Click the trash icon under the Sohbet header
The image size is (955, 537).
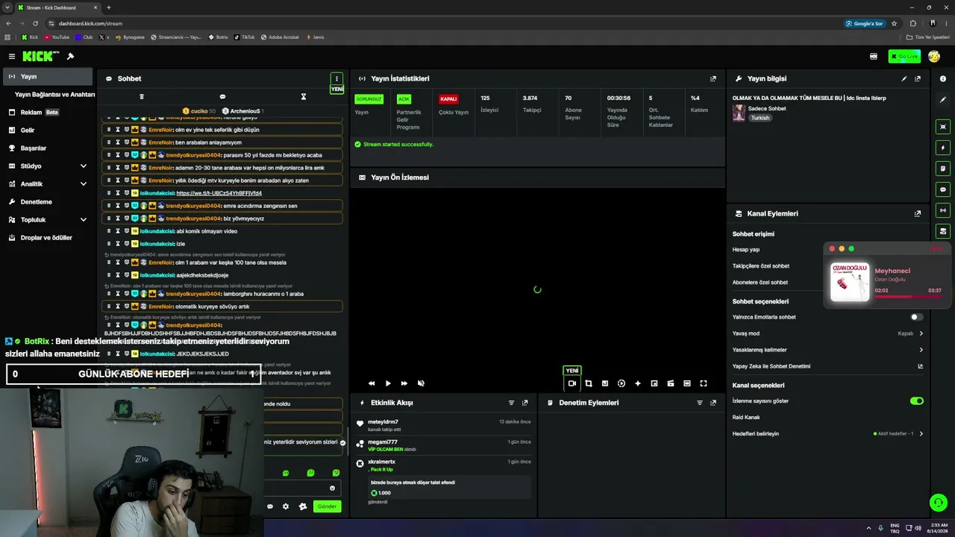click(142, 97)
